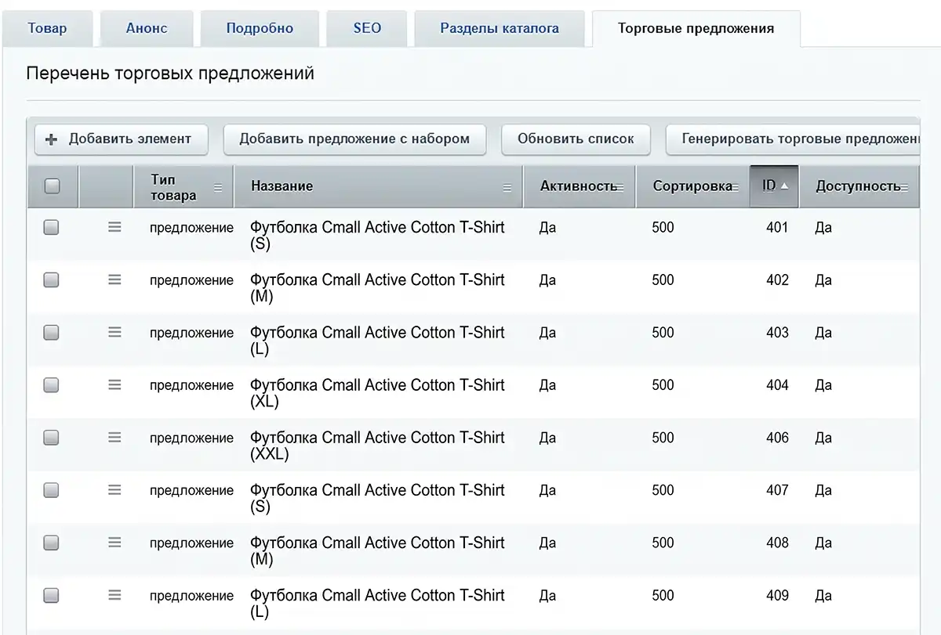Click hamburger menu icon of offer 404

[x=114, y=384]
